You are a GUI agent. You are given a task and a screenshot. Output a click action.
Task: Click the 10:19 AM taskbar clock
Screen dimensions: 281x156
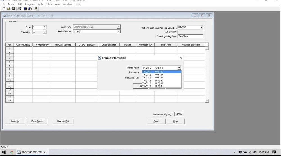point(264,152)
